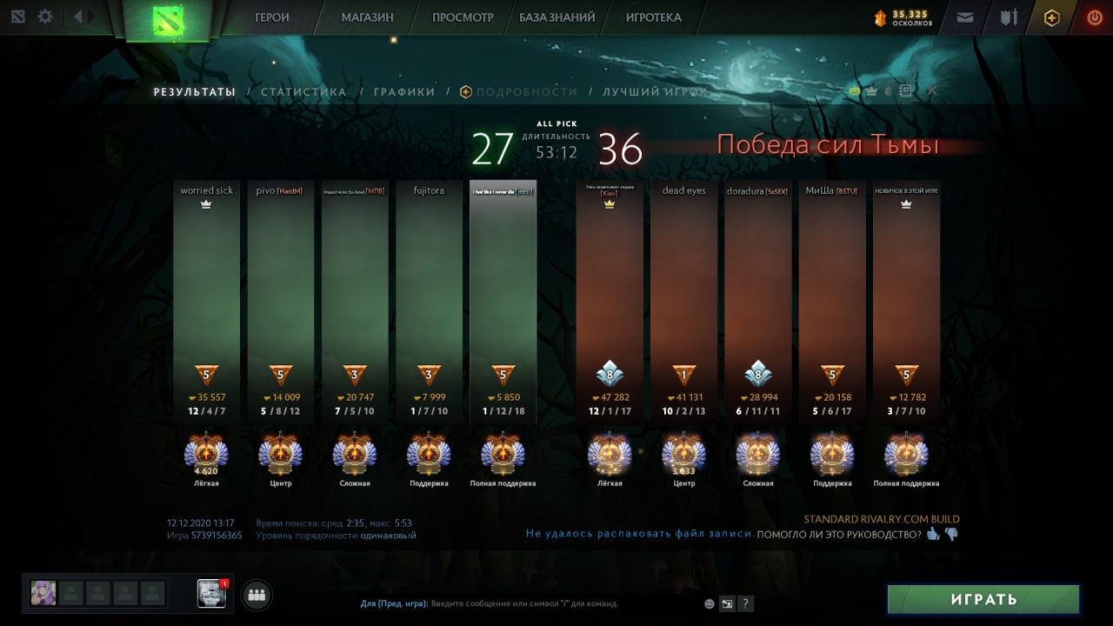Select doradura player column
The height and width of the screenshot is (626, 1113).
tap(758, 303)
